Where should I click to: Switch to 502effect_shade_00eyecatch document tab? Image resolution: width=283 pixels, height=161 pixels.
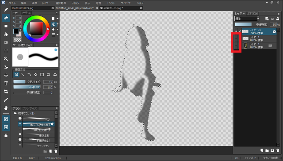pos(75,8)
